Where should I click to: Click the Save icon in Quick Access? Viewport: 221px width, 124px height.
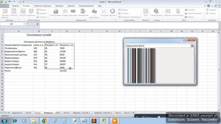click(x=6, y=2)
